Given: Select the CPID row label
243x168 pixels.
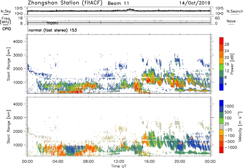Looking at the screenshot, I should click(x=7, y=29).
